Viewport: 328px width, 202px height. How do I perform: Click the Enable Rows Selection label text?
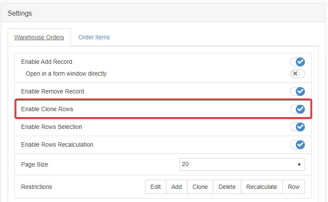click(x=52, y=127)
